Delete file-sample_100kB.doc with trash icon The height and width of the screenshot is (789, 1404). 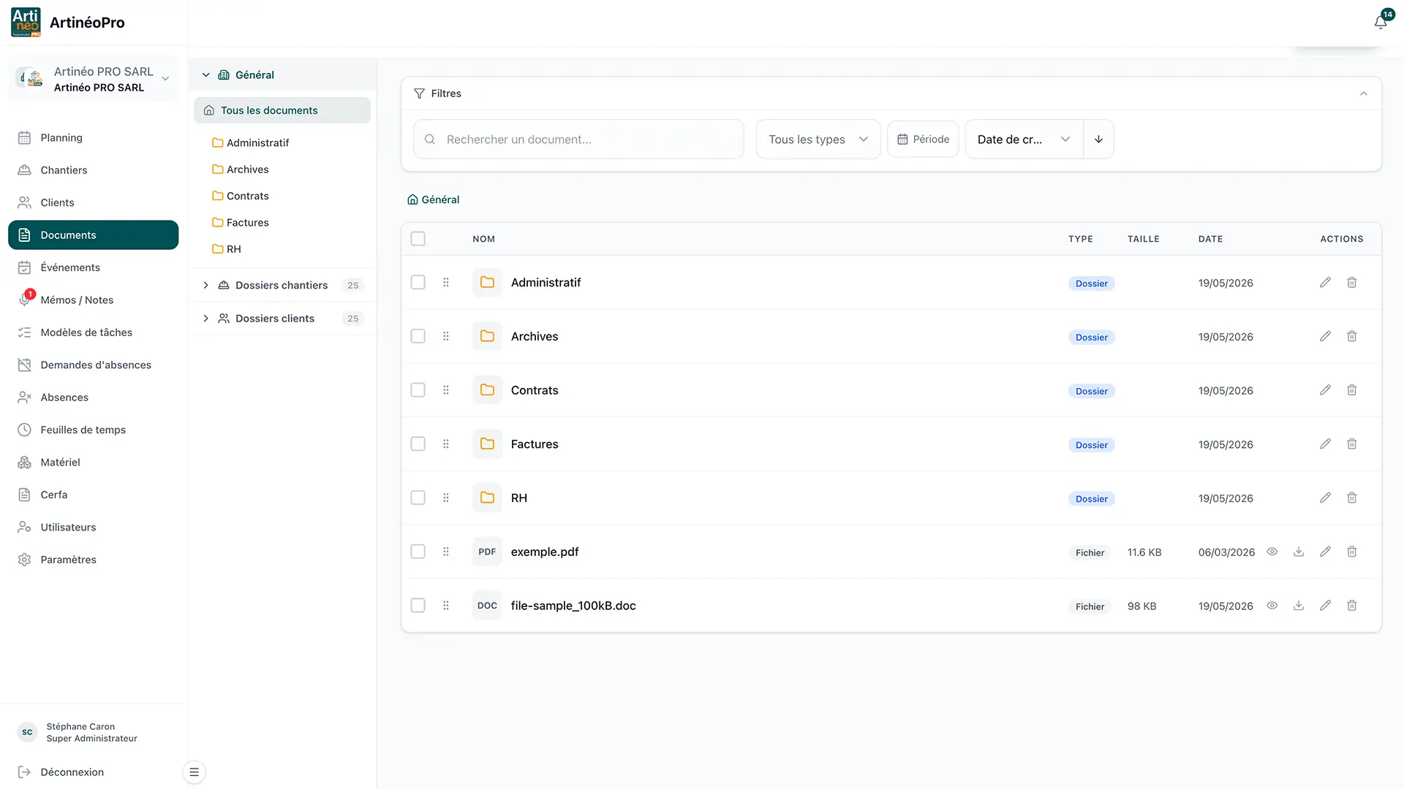1352,606
